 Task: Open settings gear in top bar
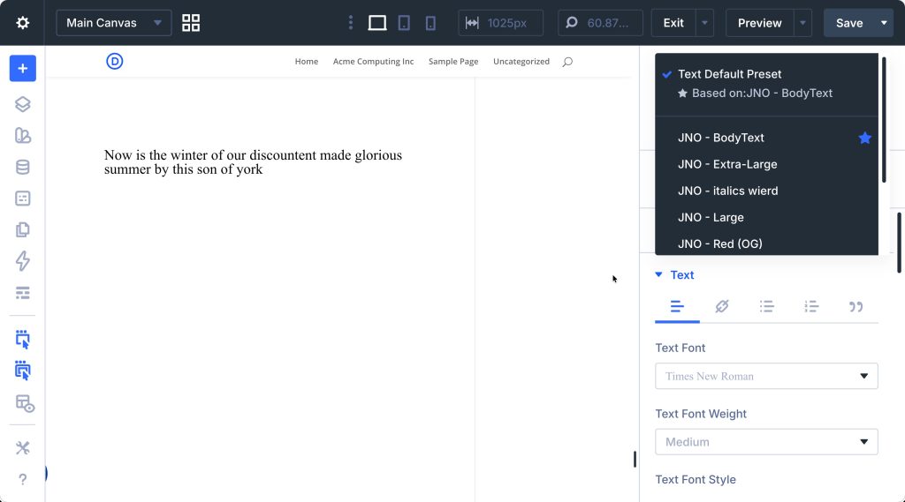[23, 23]
